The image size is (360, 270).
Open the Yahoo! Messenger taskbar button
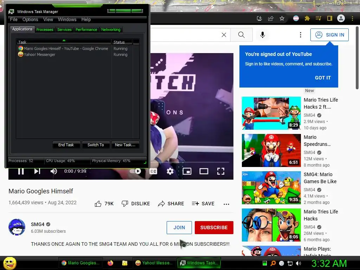154,263
